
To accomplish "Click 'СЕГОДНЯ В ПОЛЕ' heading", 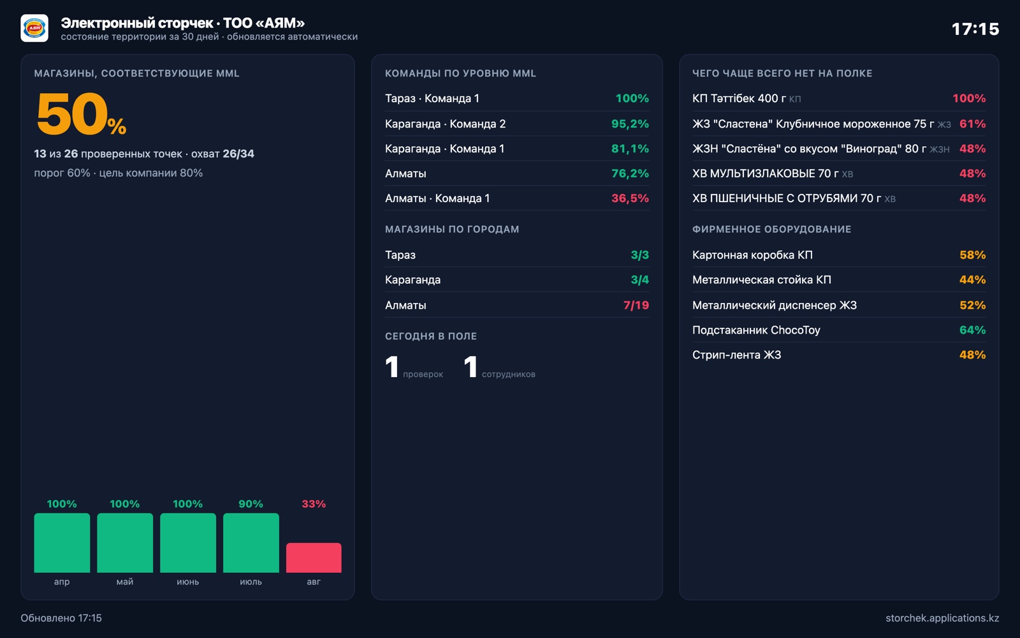I will pyautogui.click(x=431, y=336).
